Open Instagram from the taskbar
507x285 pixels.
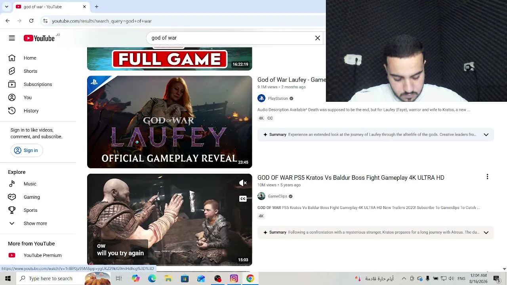[x=234, y=279]
